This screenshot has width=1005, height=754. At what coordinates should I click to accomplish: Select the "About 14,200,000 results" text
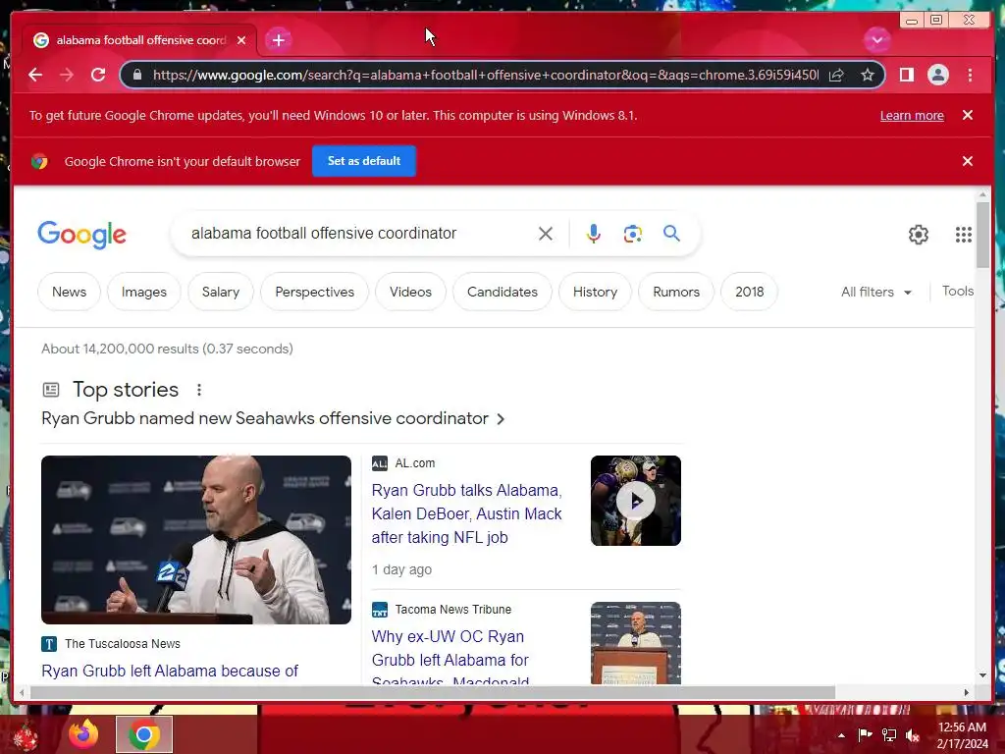(121, 349)
